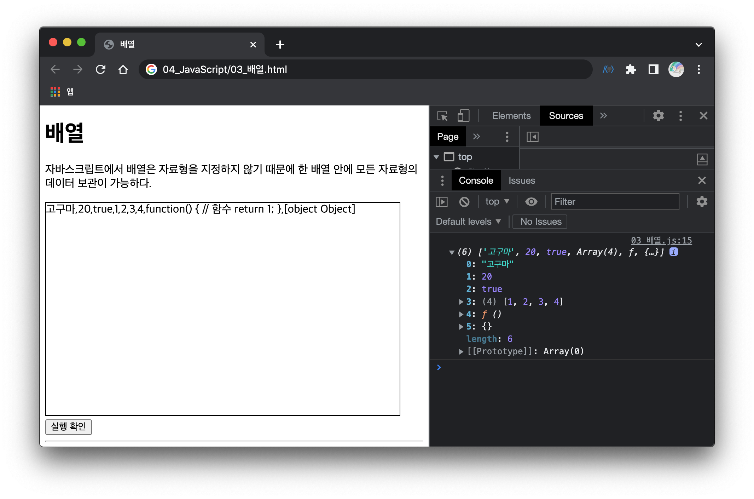Hide the Sources navigator pane icon

pos(532,137)
